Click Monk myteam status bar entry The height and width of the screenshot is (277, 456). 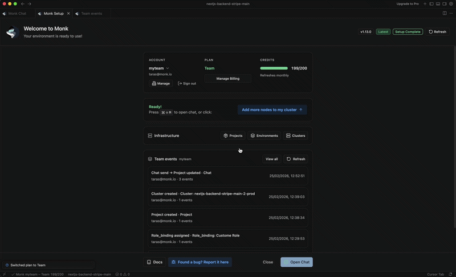point(38,274)
